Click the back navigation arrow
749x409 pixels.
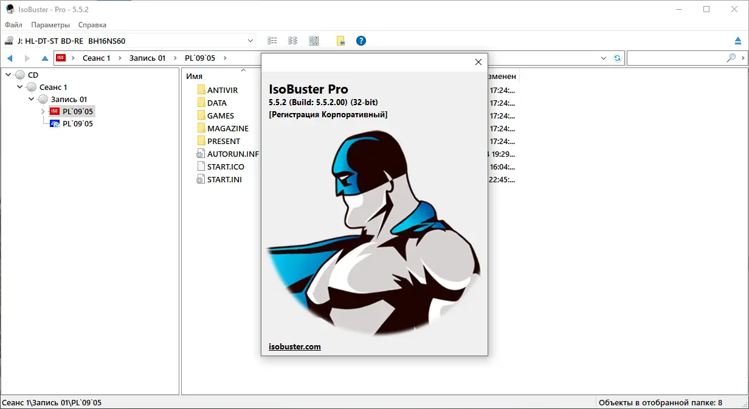click(x=10, y=58)
